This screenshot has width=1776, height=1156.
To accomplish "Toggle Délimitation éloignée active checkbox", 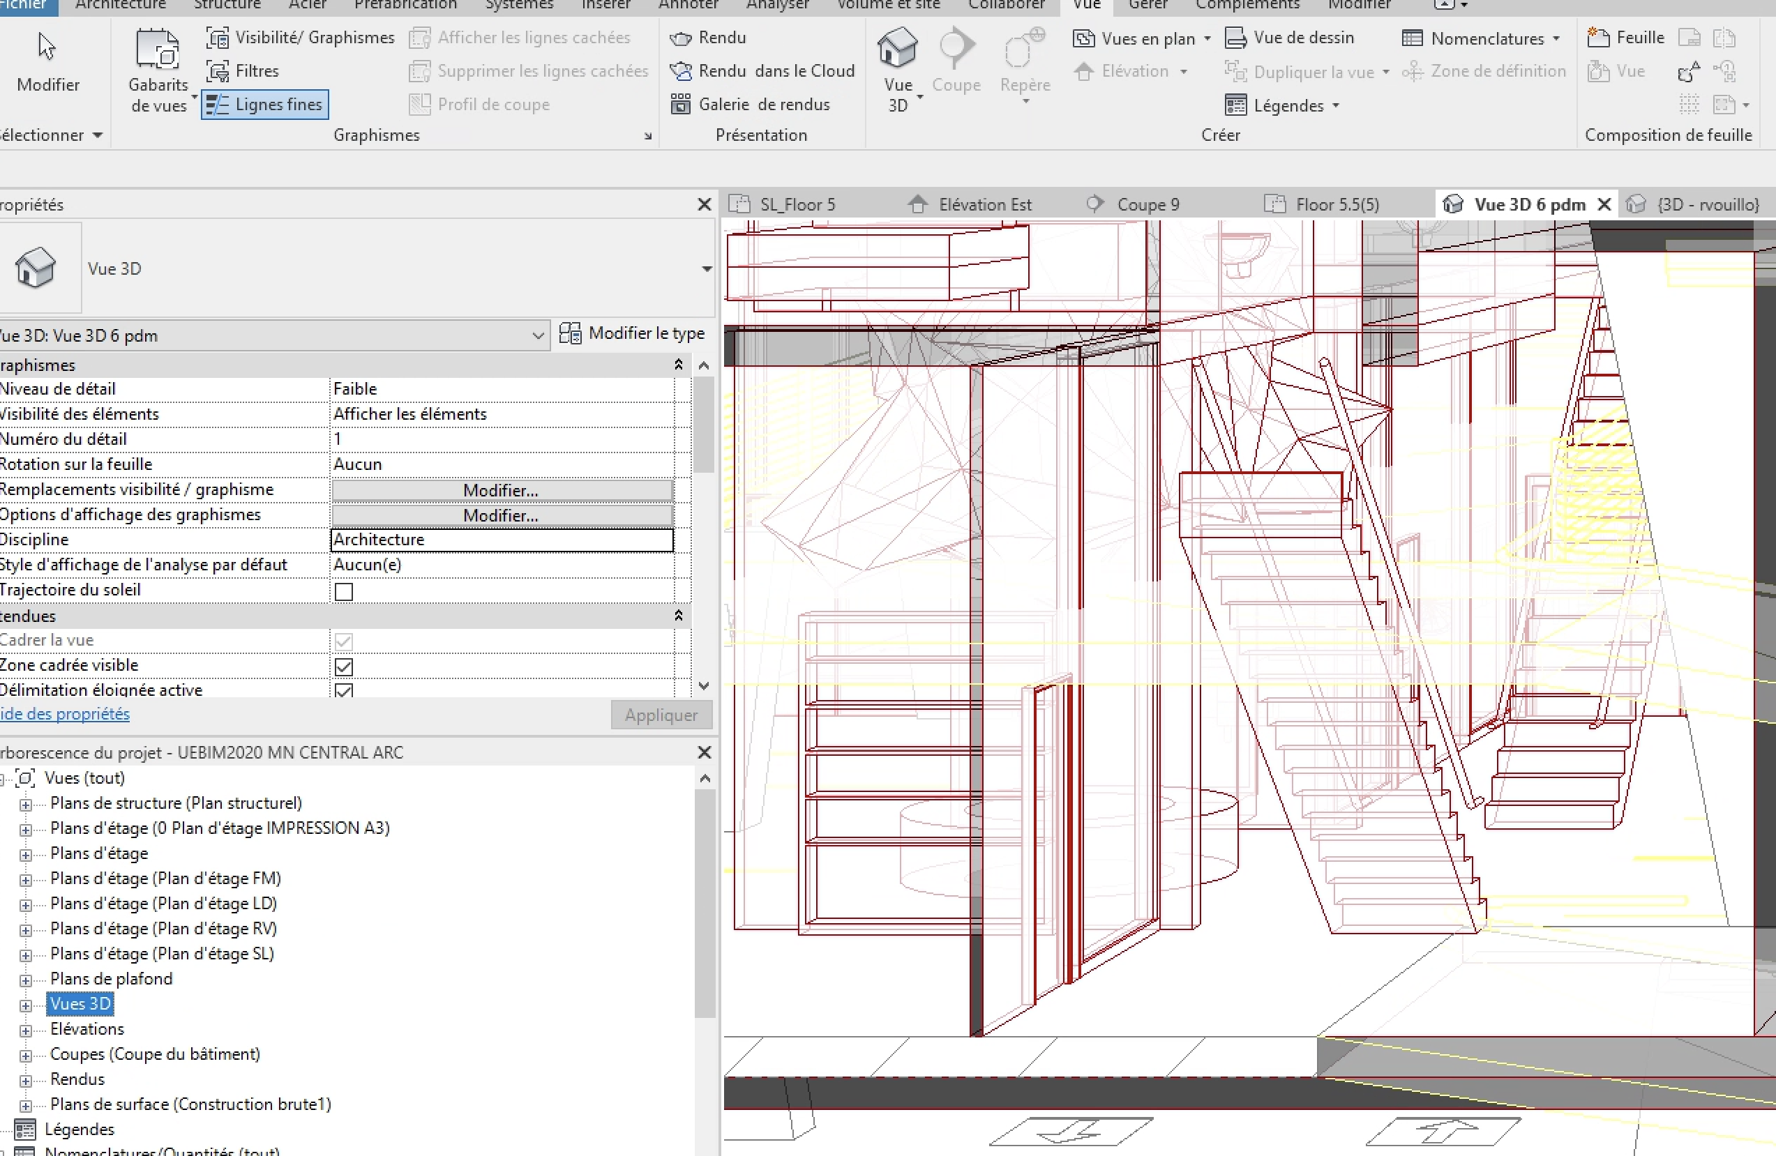I will point(343,690).
